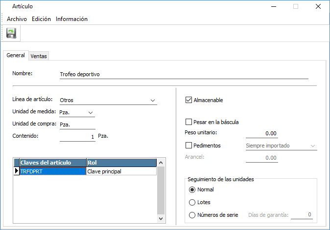Select Números de serie radio option

point(192,215)
